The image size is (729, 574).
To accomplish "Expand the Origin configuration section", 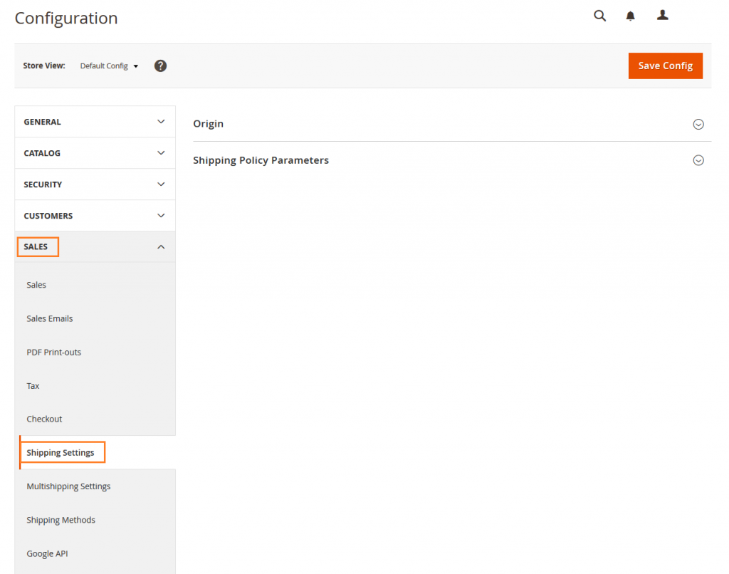I will tap(698, 124).
